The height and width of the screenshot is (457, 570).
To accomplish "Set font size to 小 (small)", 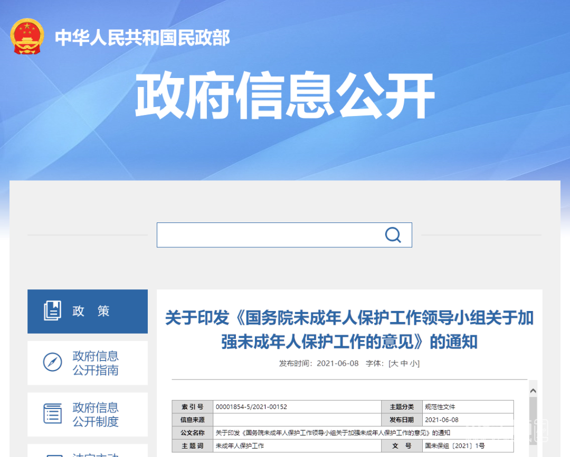I will [414, 364].
